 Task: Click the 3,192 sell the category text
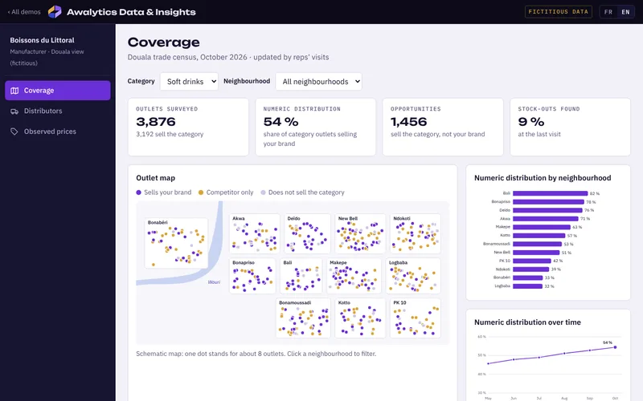coord(170,134)
